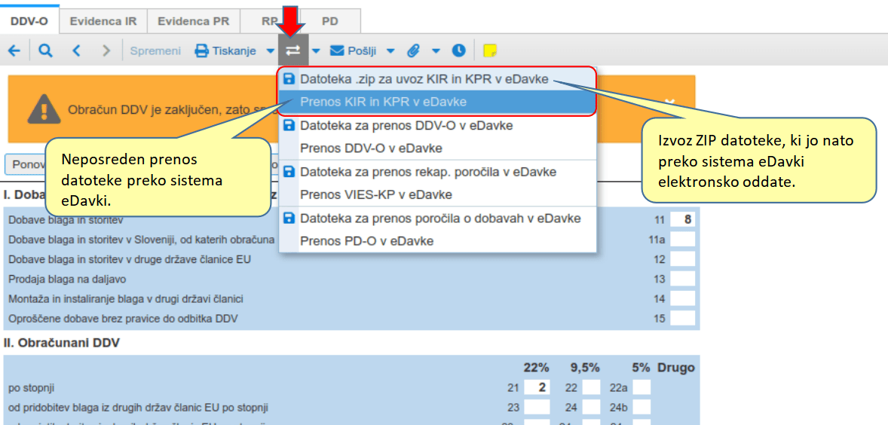The height and width of the screenshot is (425, 888).
Task: Click the field 11 value box
Action: pyautogui.click(x=683, y=220)
